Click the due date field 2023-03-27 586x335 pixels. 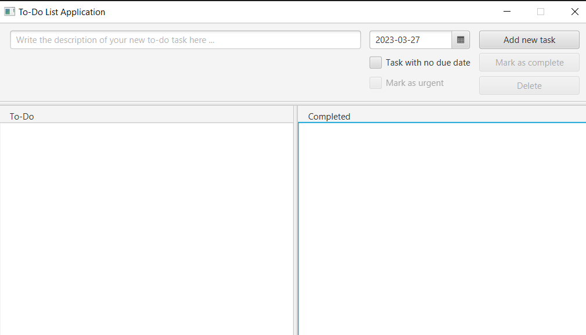tap(411, 40)
